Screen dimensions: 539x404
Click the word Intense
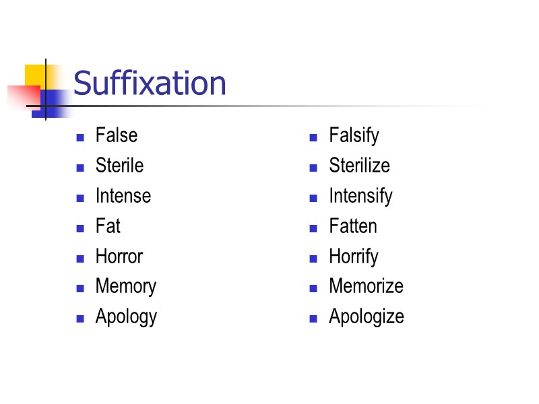click(x=123, y=196)
